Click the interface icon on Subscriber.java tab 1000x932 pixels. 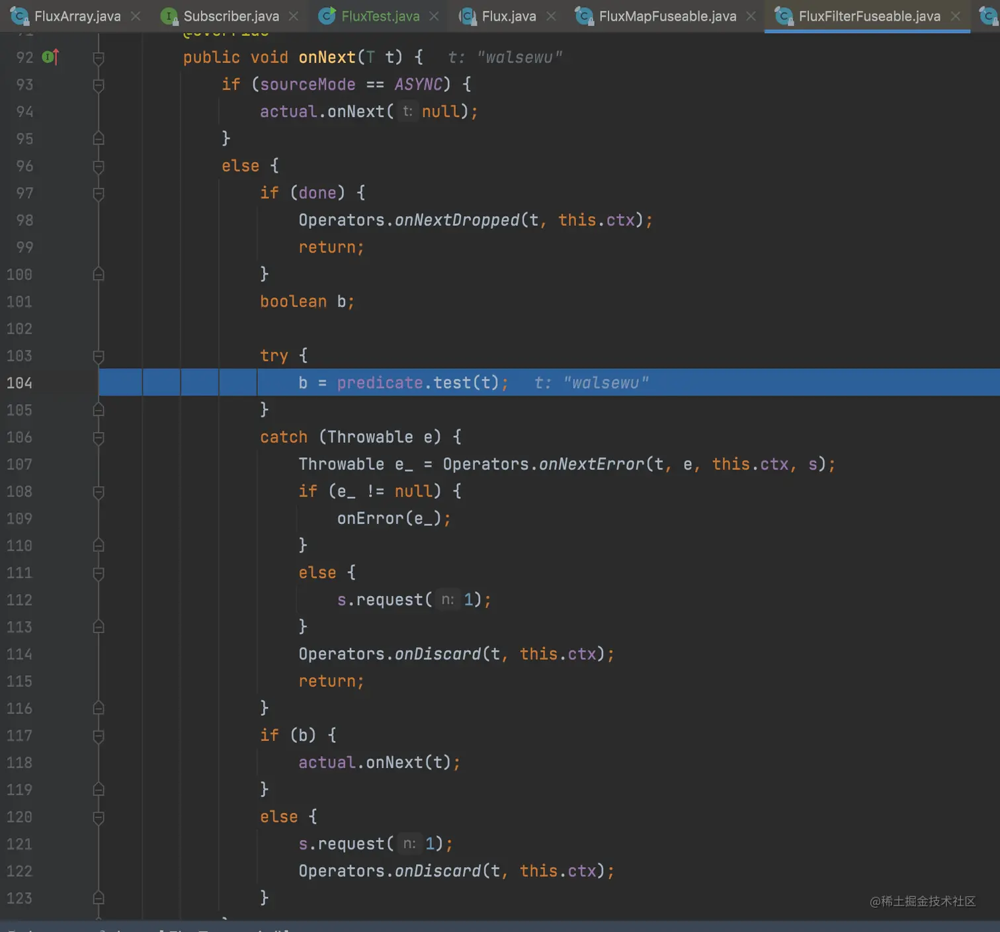pos(169,16)
